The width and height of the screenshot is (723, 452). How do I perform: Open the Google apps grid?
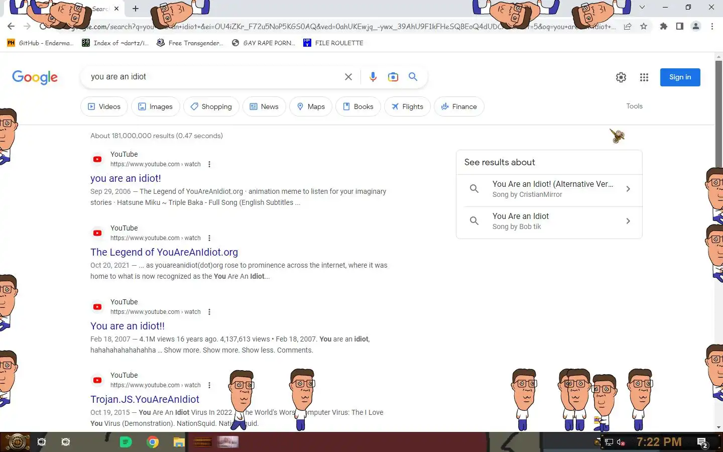644,77
